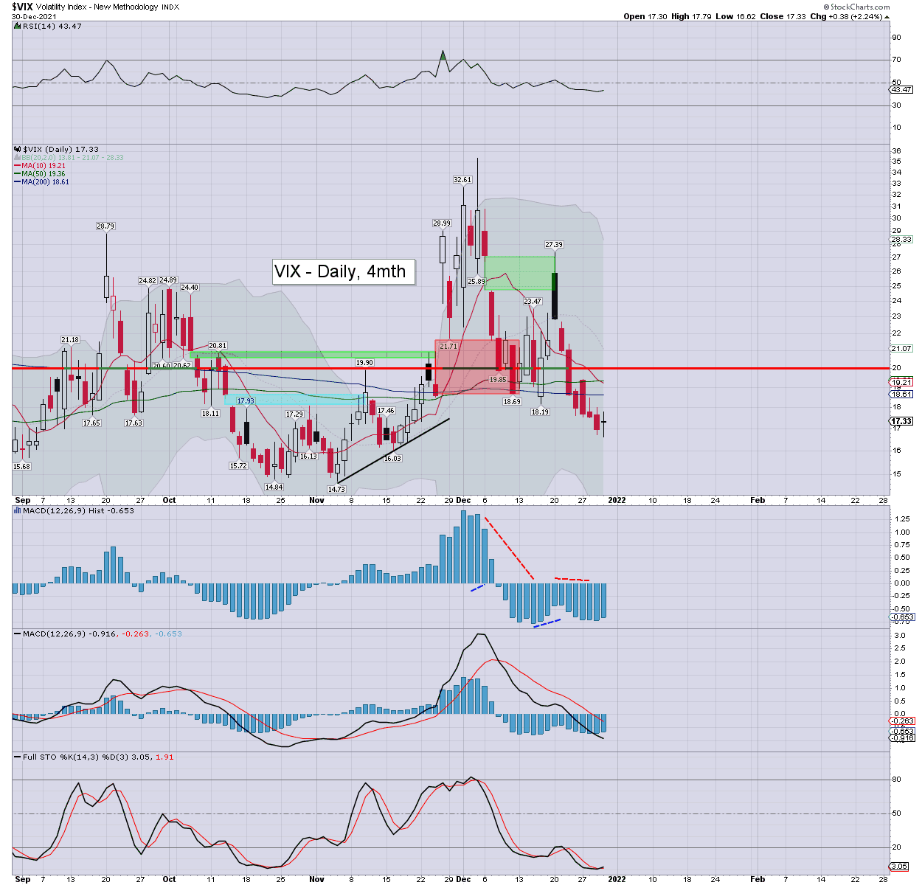Viewport: 922px width, 885px height.
Task: Click the 32.61 price label
Action: click(x=462, y=180)
